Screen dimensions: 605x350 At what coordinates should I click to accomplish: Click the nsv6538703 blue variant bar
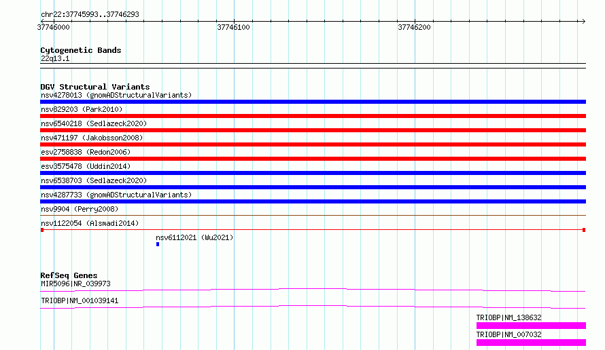[x=313, y=187]
